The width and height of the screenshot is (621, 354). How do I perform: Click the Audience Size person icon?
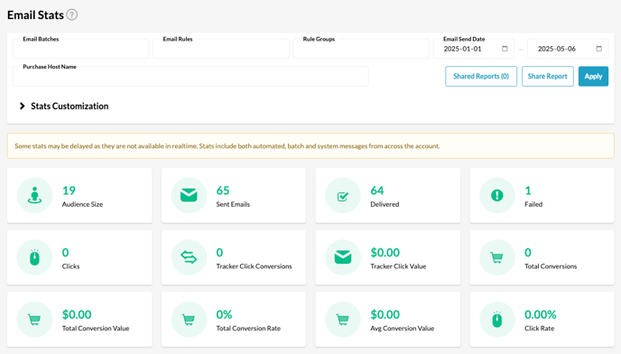34,195
